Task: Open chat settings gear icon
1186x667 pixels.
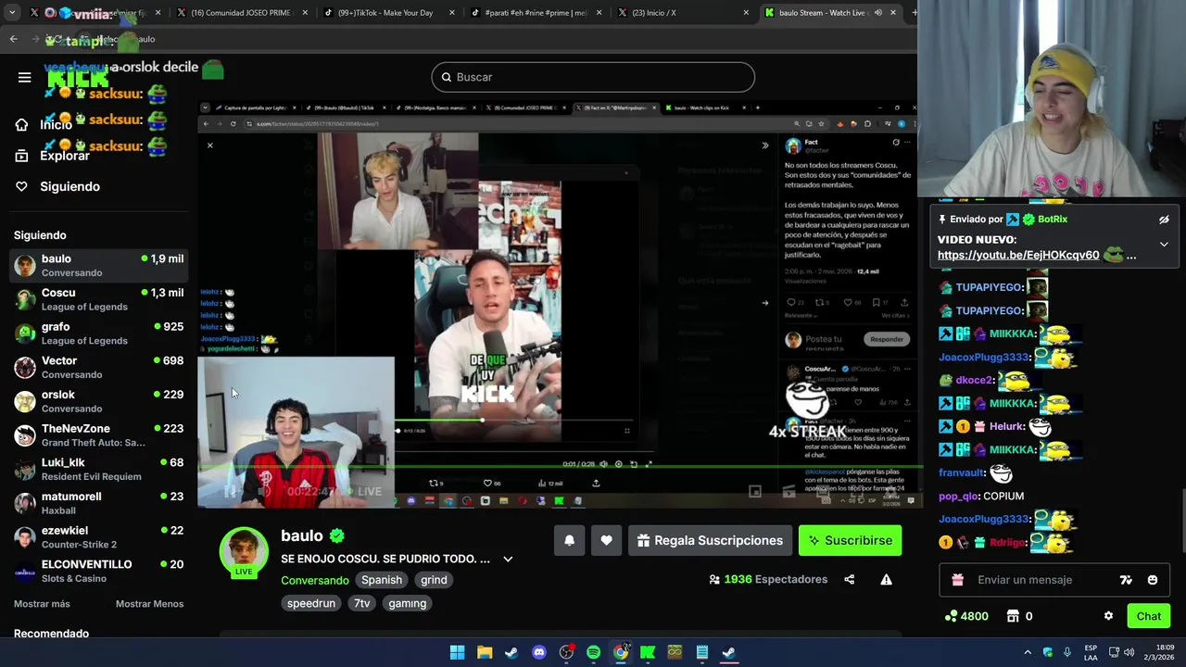Action: pos(1108,616)
